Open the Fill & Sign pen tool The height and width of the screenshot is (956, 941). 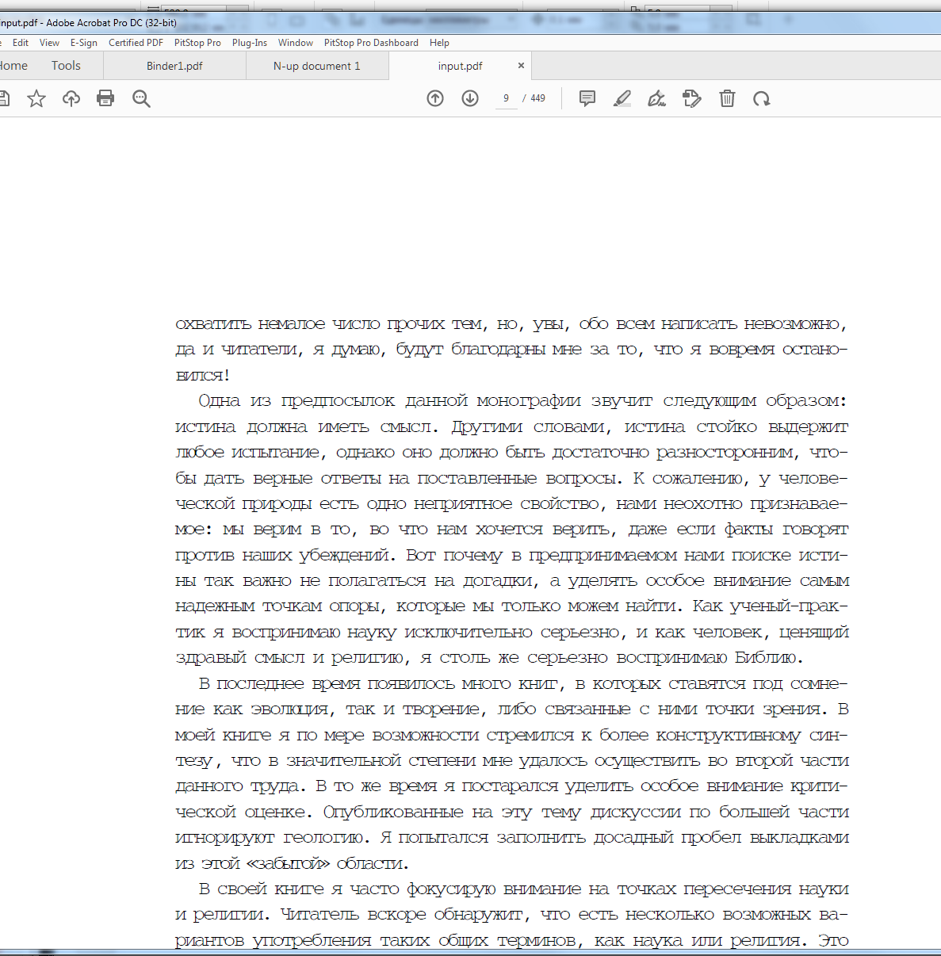click(x=656, y=98)
